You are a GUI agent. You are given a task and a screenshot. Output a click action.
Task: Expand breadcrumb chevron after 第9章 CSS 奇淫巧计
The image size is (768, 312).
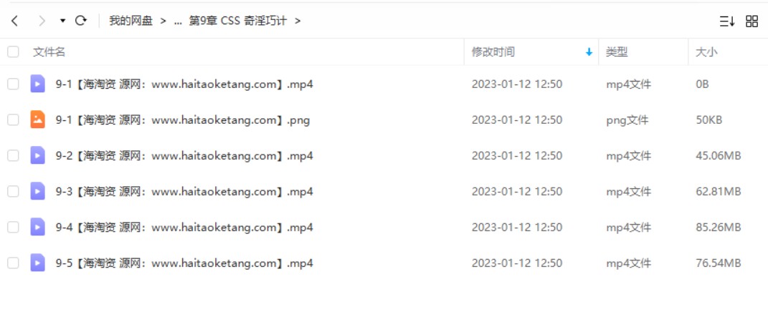click(x=298, y=21)
